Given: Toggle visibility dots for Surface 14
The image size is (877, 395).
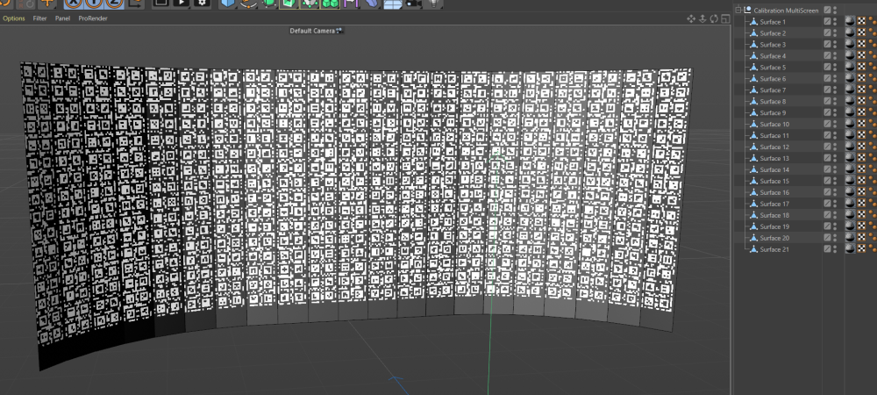Looking at the screenshot, I should coord(835,169).
